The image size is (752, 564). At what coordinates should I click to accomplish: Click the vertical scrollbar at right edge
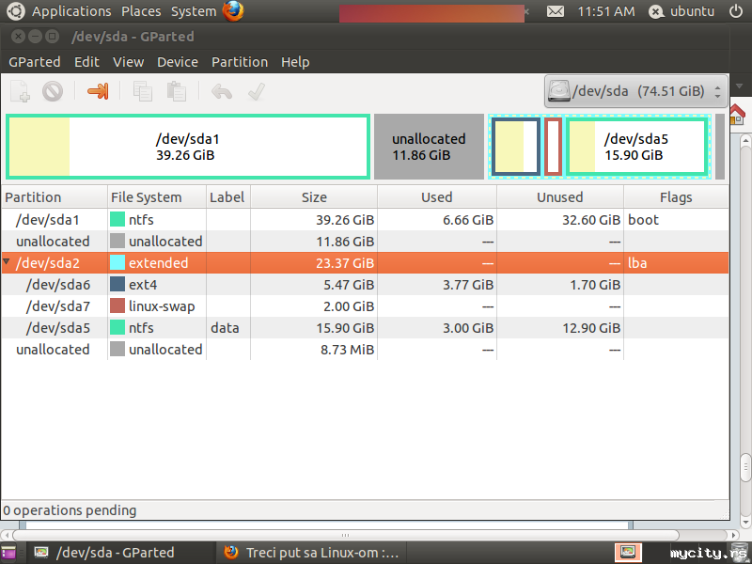pos(745,467)
